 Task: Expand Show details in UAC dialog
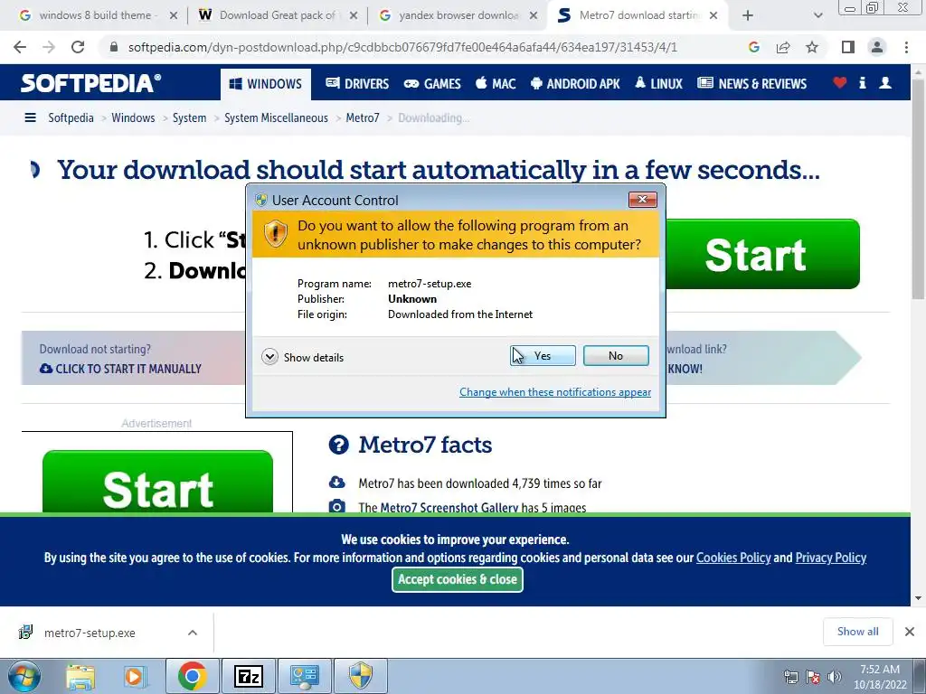[302, 357]
